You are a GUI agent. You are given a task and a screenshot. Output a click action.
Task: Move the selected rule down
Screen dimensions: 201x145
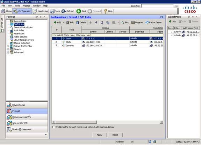tap(96, 23)
